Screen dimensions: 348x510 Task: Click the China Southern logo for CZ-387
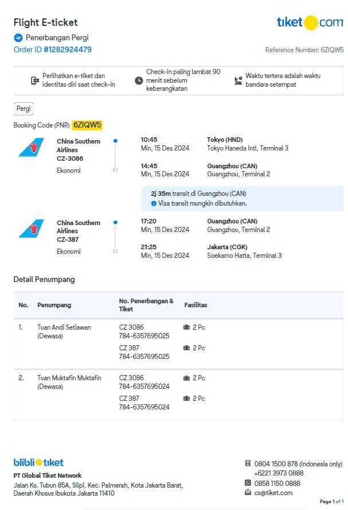(31, 229)
